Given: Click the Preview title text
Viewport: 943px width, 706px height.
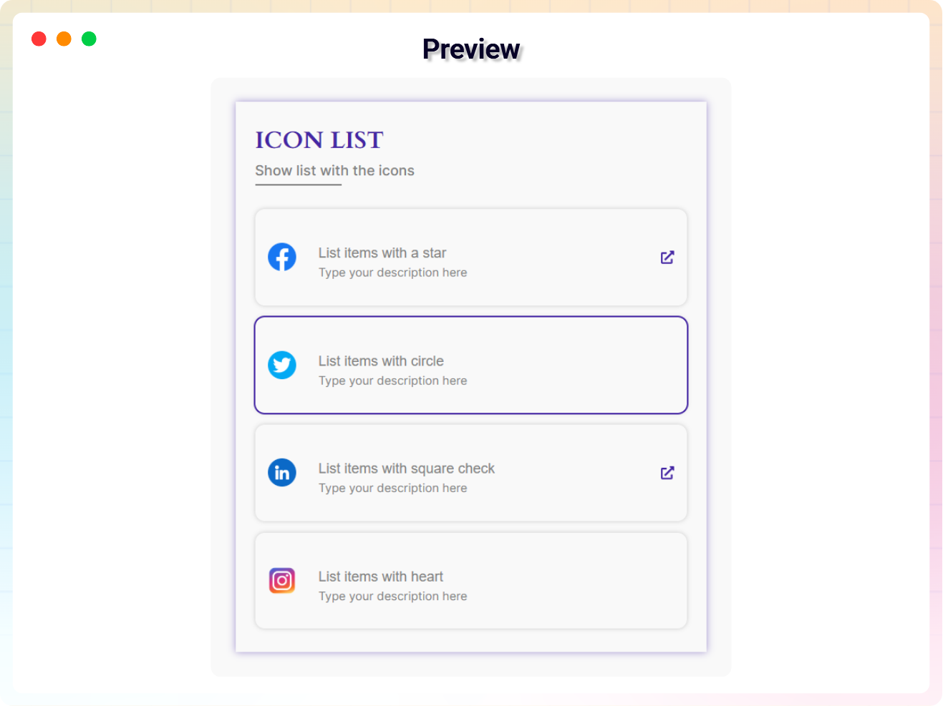Looking at the screenshot, I should pyautogui.click(x=471, y=49).
